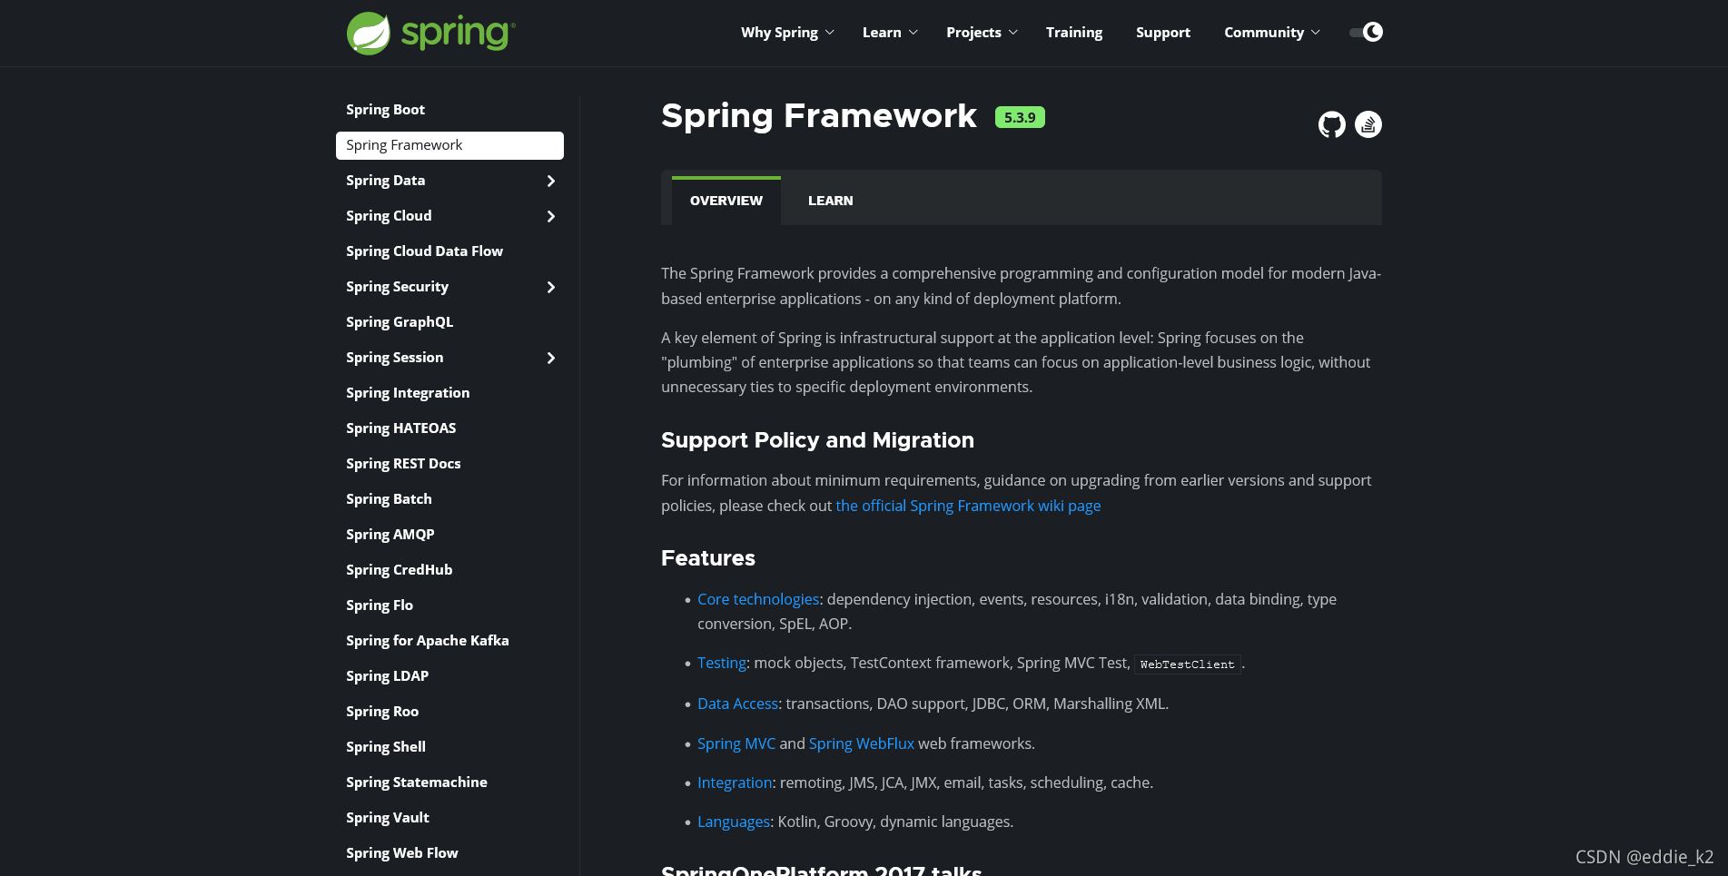Follow the Spring MVC link
The height and width of the screenshot is (876, 1728).
(x=736, y=743)
